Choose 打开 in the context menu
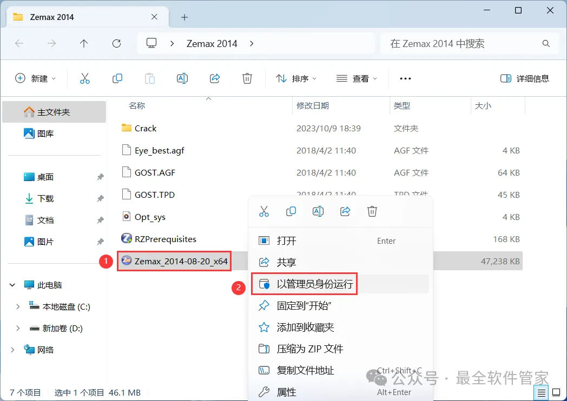This screenshot has width=567, height=401. point(340,240)
